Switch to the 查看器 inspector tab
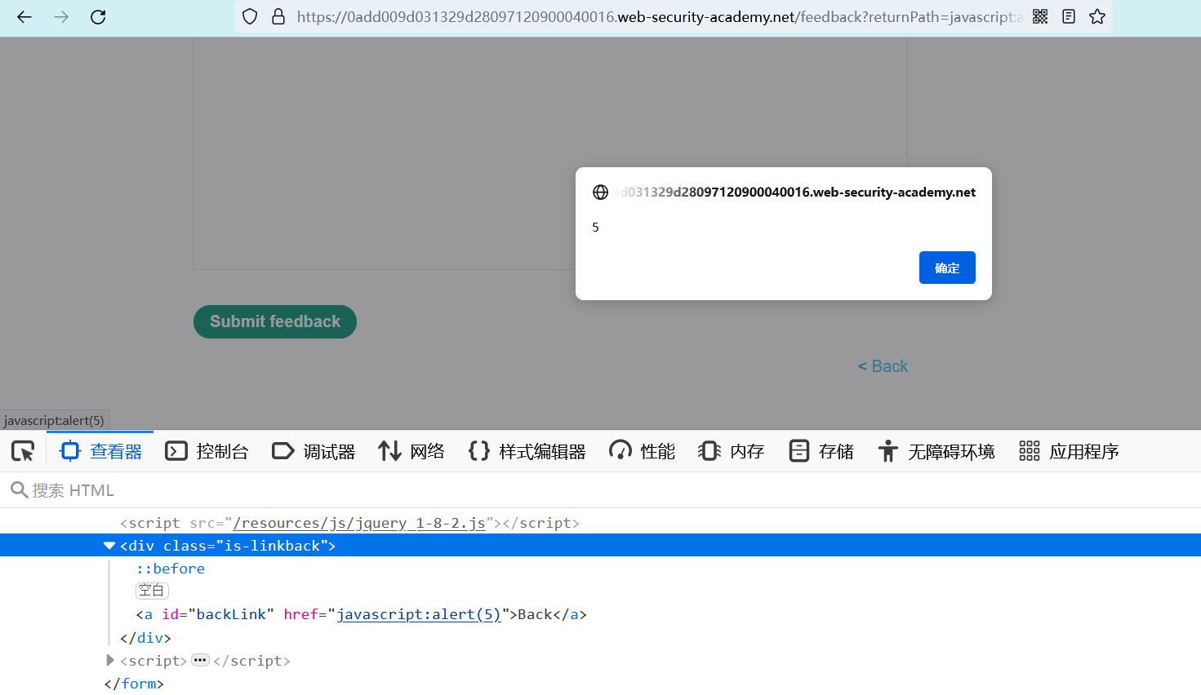1201x695 pixels. 100,451
